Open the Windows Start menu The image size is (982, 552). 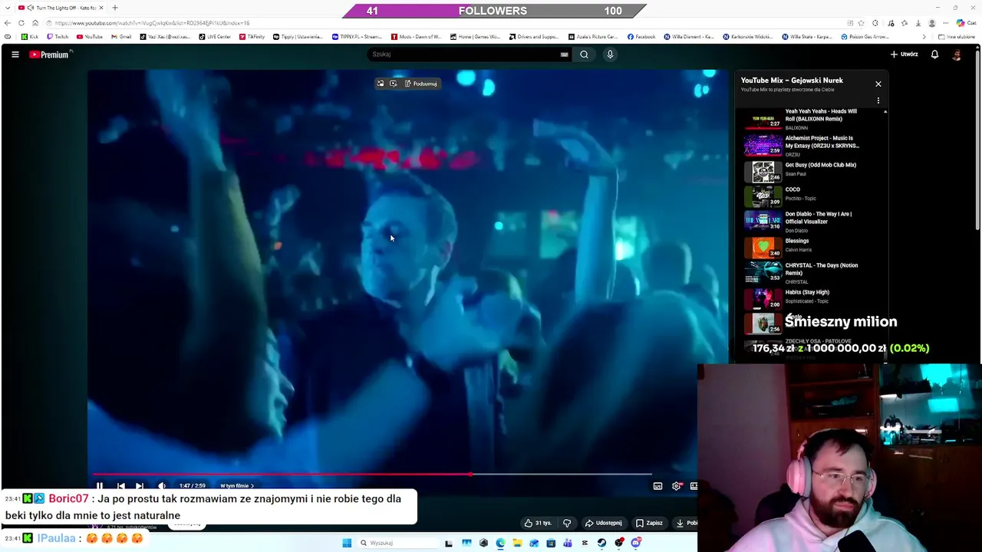coord(347,543)
